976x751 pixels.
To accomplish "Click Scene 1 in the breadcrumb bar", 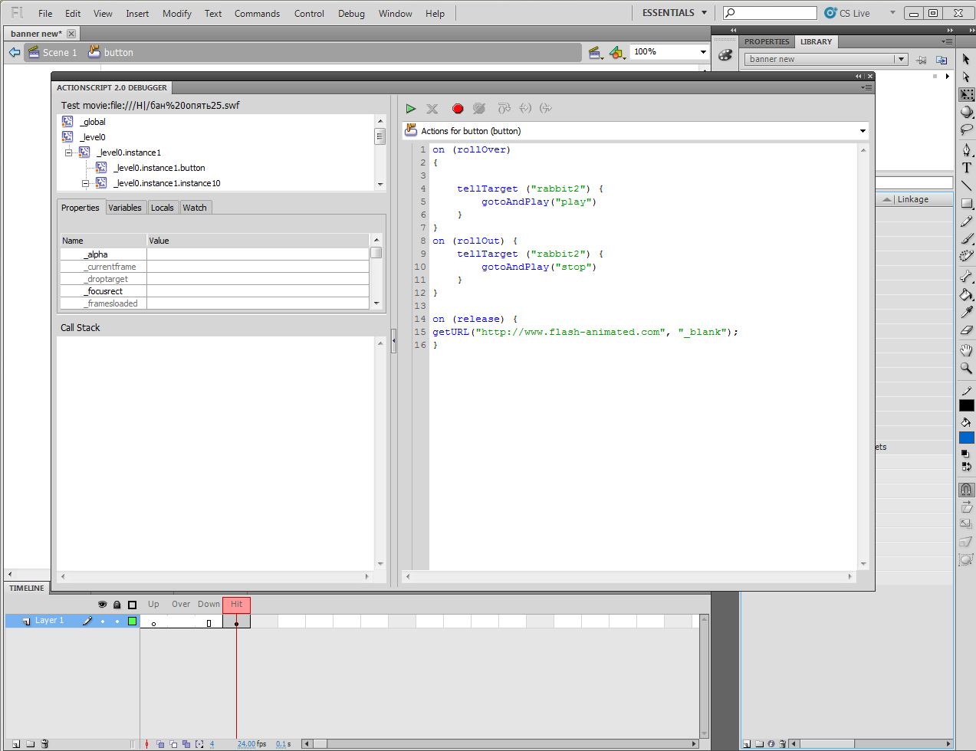I will [x=59, y=52].
